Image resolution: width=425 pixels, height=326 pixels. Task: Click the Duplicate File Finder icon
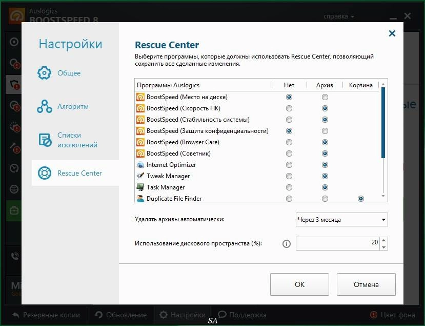tap(140, 198)
